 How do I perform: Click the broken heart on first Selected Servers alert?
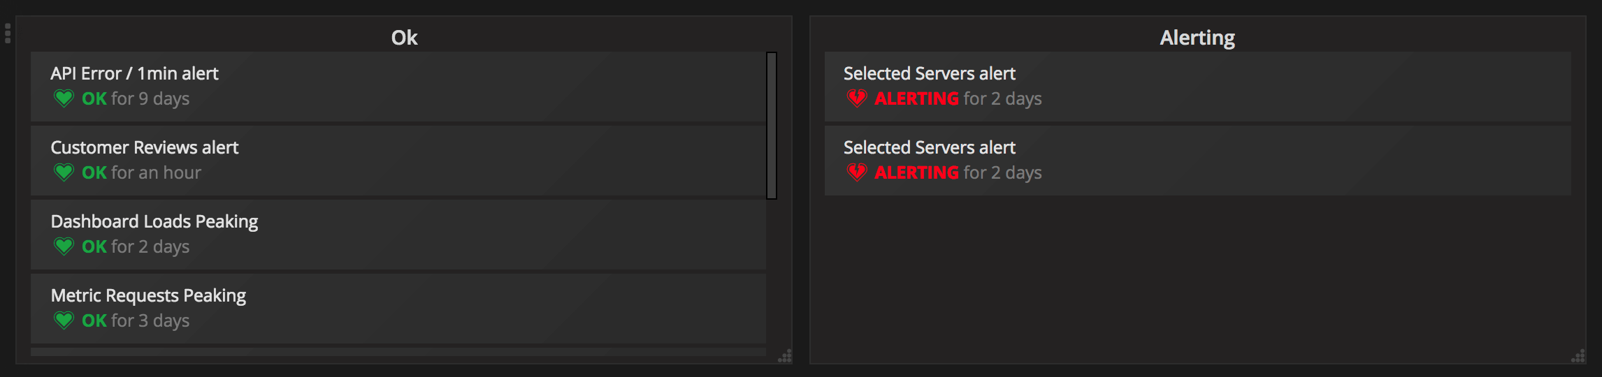click(857, 98)
